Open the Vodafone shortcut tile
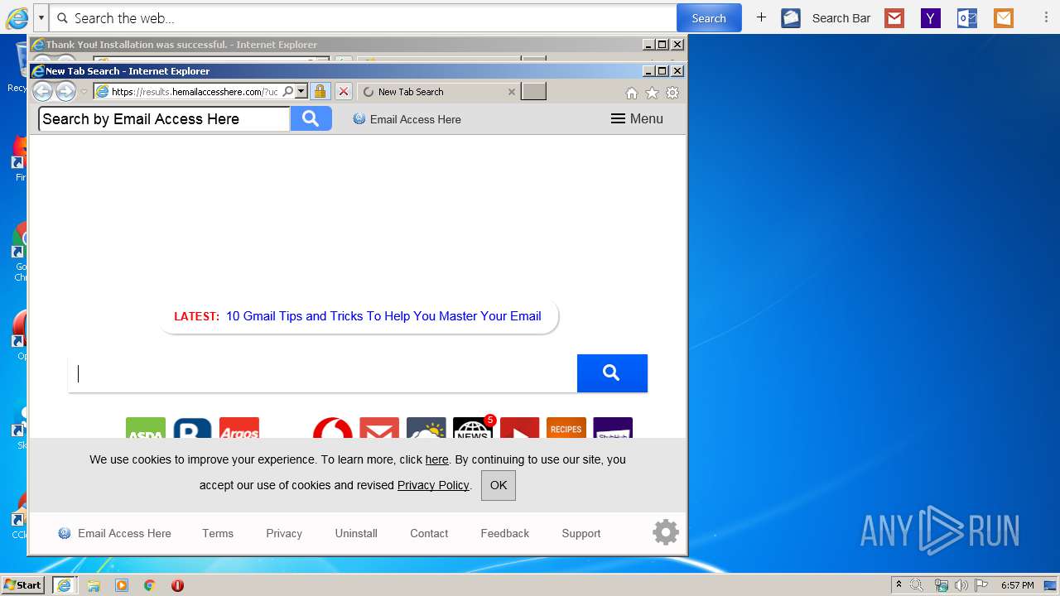 point(333,428)
